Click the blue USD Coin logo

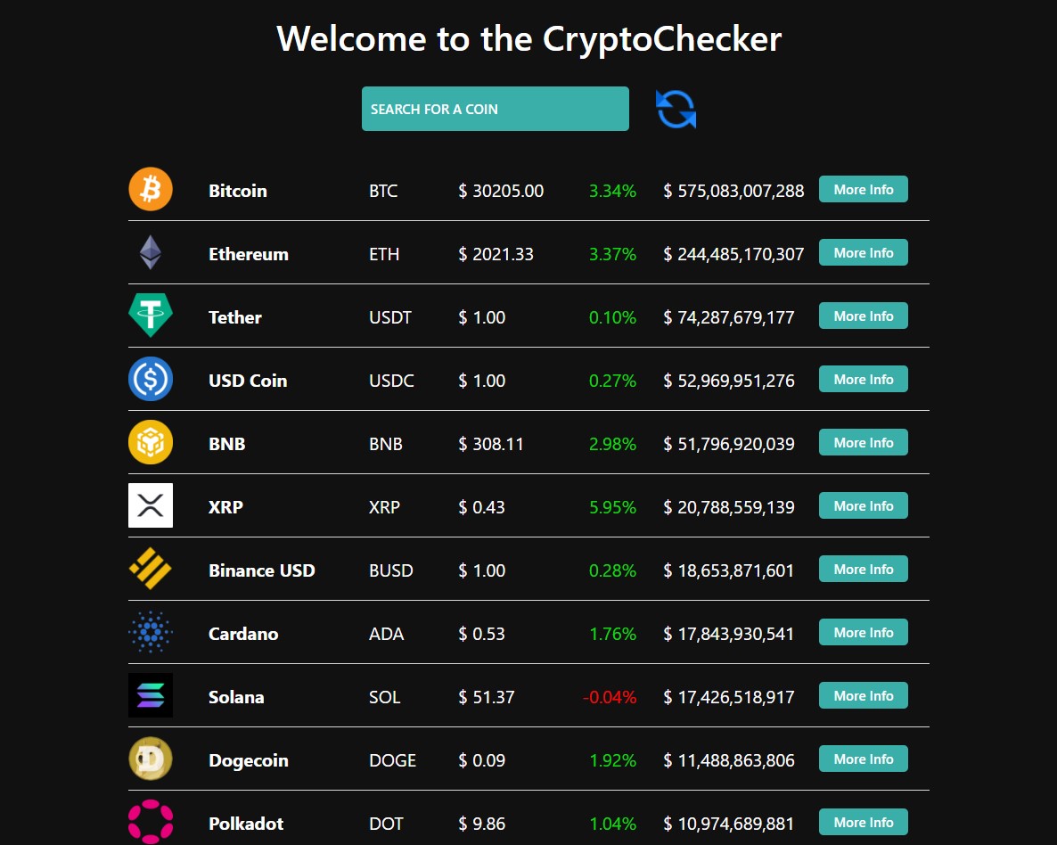(151, 379)
